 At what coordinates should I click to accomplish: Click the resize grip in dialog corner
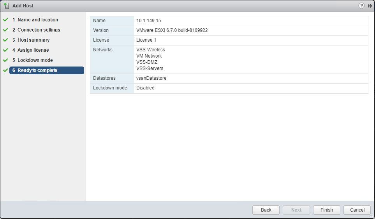tap(371, 215)
